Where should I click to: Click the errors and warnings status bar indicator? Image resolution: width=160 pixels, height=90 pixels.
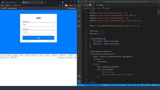[x=81, y=85]
